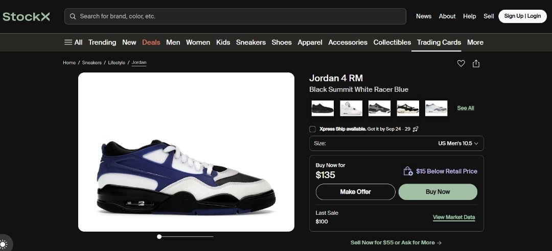552x251 pixels.
Task: Select the all-black sneaker variant thumbnail
Action: (x=323, y=108)
